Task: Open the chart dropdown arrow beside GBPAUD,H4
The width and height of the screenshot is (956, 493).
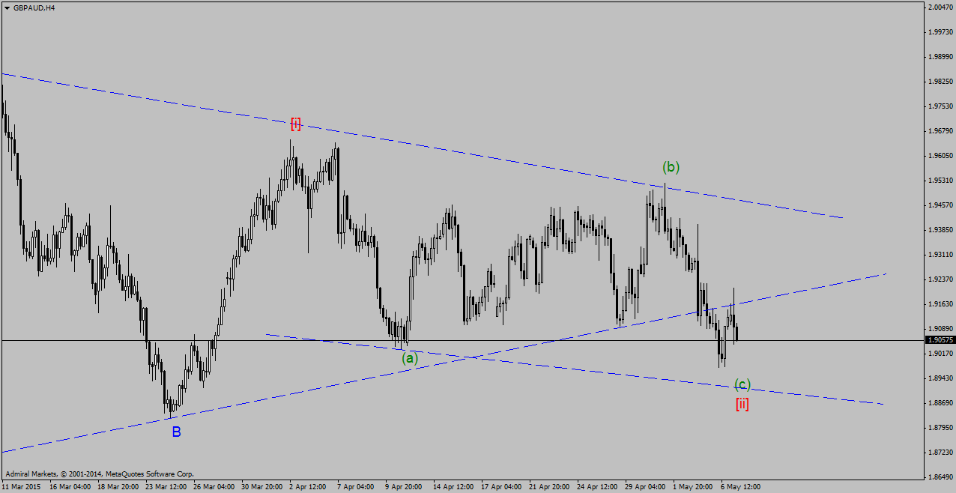Action: 7,7
